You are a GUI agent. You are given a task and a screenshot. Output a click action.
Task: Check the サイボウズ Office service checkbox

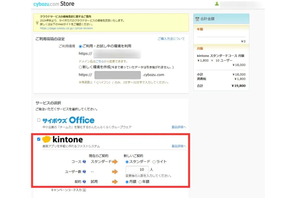point(38,120)
